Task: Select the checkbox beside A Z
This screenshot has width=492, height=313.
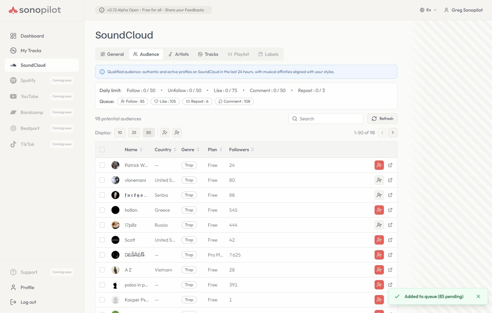Action: pos(102,270)
